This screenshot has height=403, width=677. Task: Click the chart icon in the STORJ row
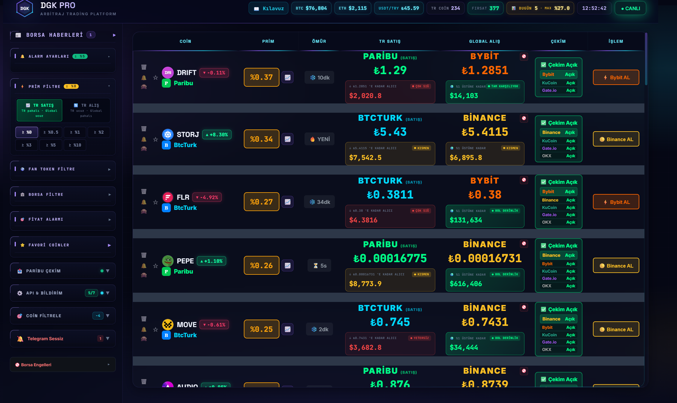click(x=287, y=139)
